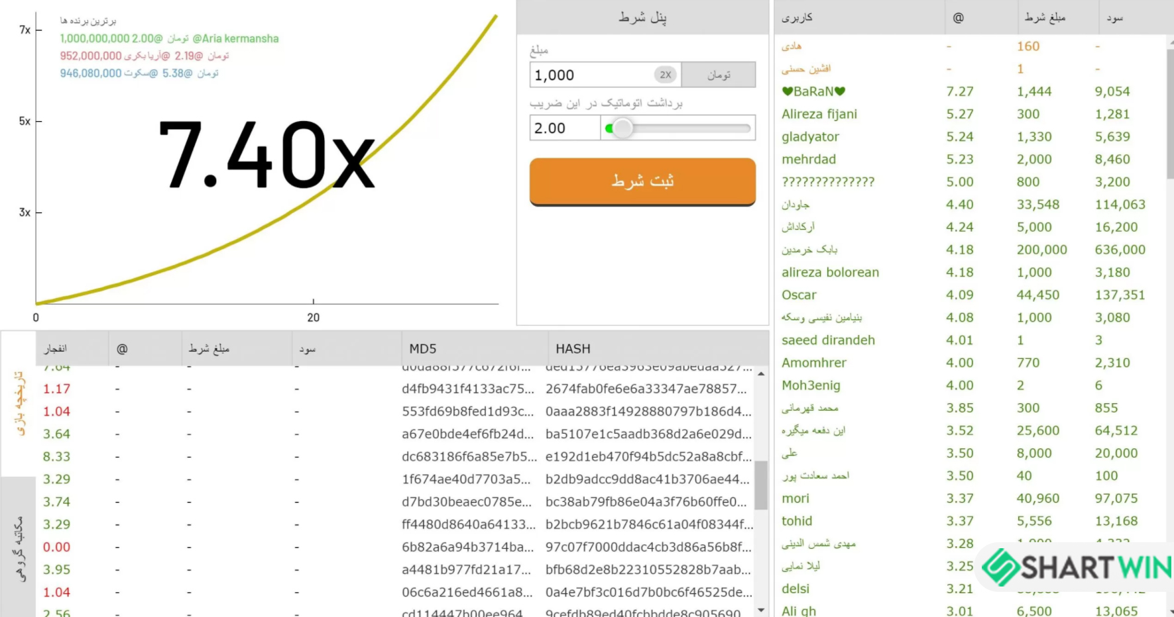This screenshot has height=617, width=1174.
Task: Click the 8.33 crash value in history
Action: pyautogui.click(x=57, y=456)
